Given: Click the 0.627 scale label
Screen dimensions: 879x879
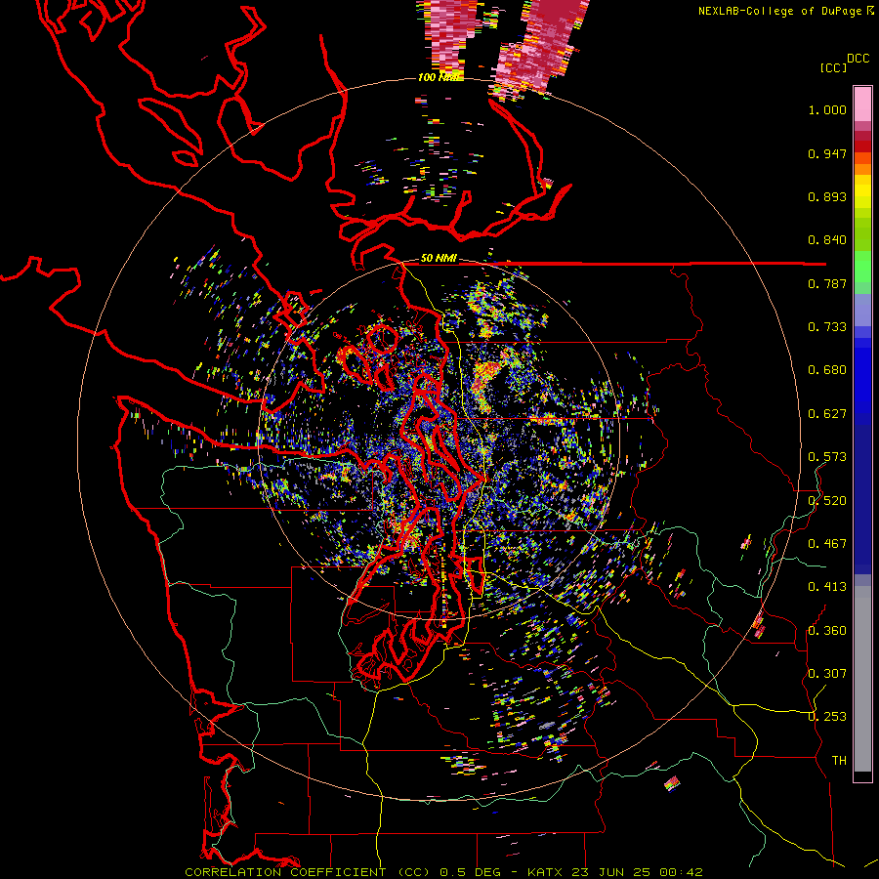Looking at the screenshot, I should (827, 414).
